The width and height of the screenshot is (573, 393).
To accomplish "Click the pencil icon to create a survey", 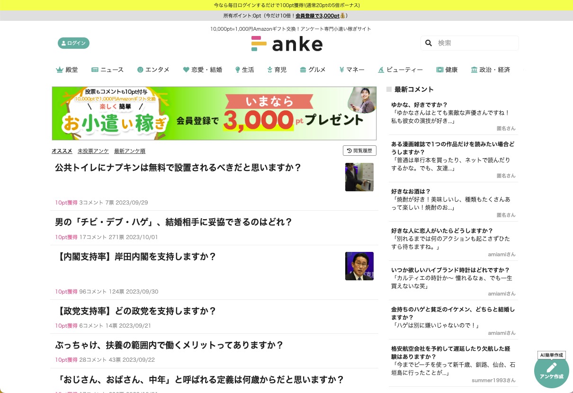I will [551, 368].
